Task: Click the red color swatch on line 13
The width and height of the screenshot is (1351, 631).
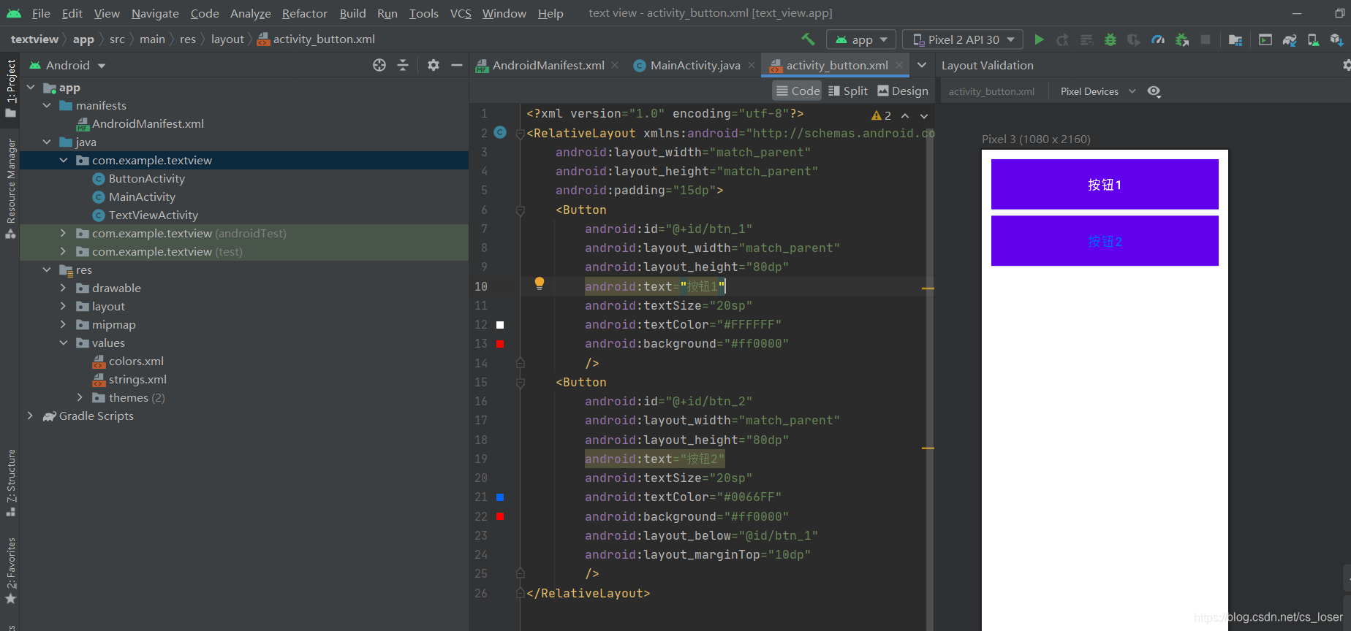Action: click(500, 343)
